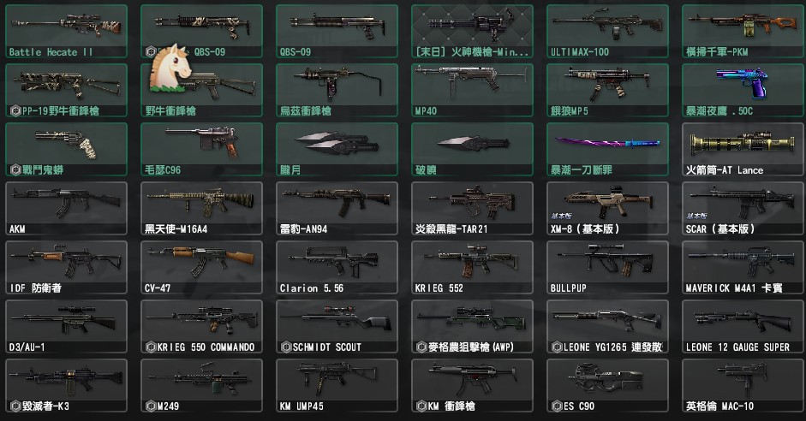This screenshot has height=421, width=806.
Task: Pick the 毛瑟C96 pistol tile
Action: click(201, 149)
